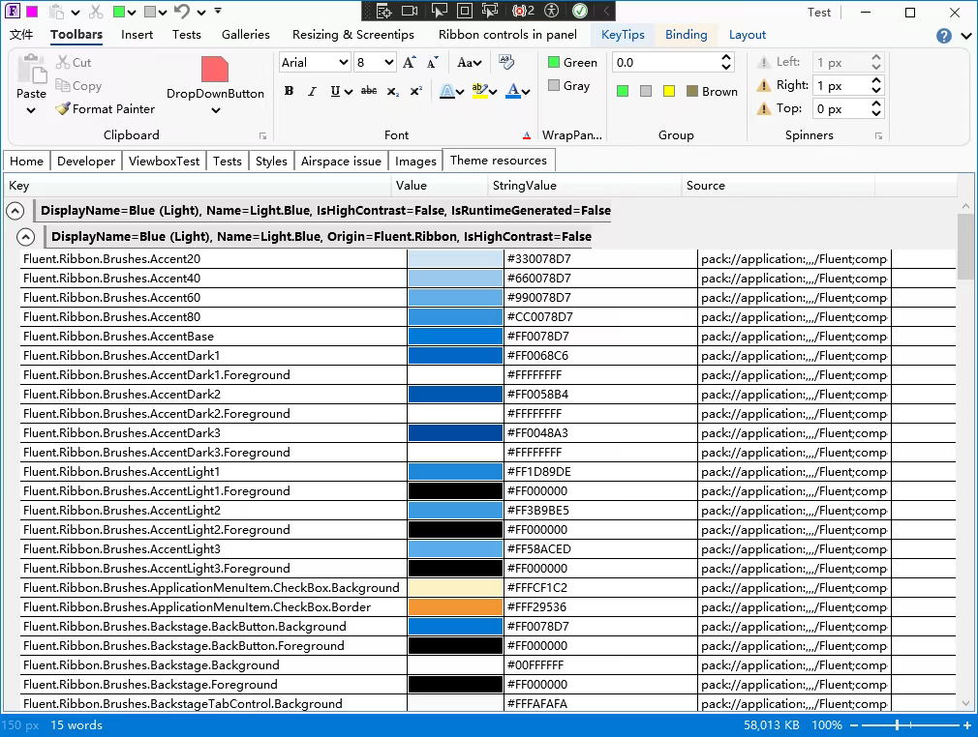The height and width of the screenshot is (737, 978).
Task: Select the Format Painter tool
Action: pos(105,109)
